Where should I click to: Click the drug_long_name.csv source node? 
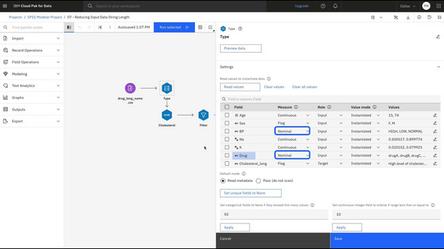(x=130, y=88)
